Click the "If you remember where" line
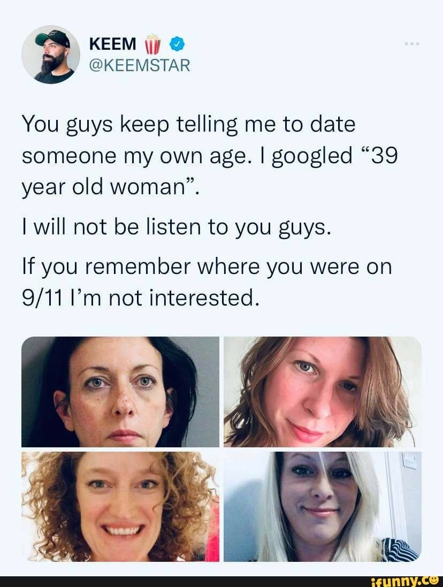 point(207,267)
